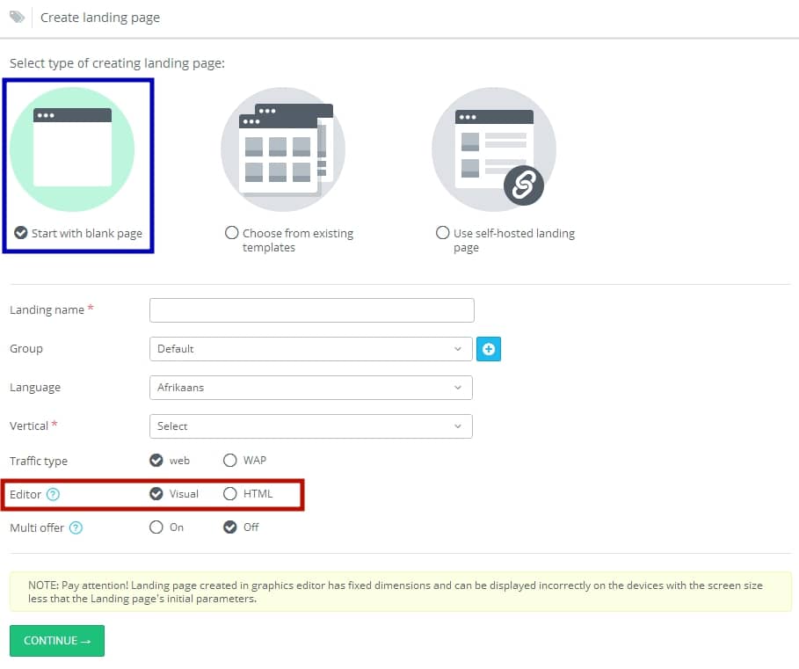
Task: Set Traffic type to WAP
Action: tap(229, 460)
